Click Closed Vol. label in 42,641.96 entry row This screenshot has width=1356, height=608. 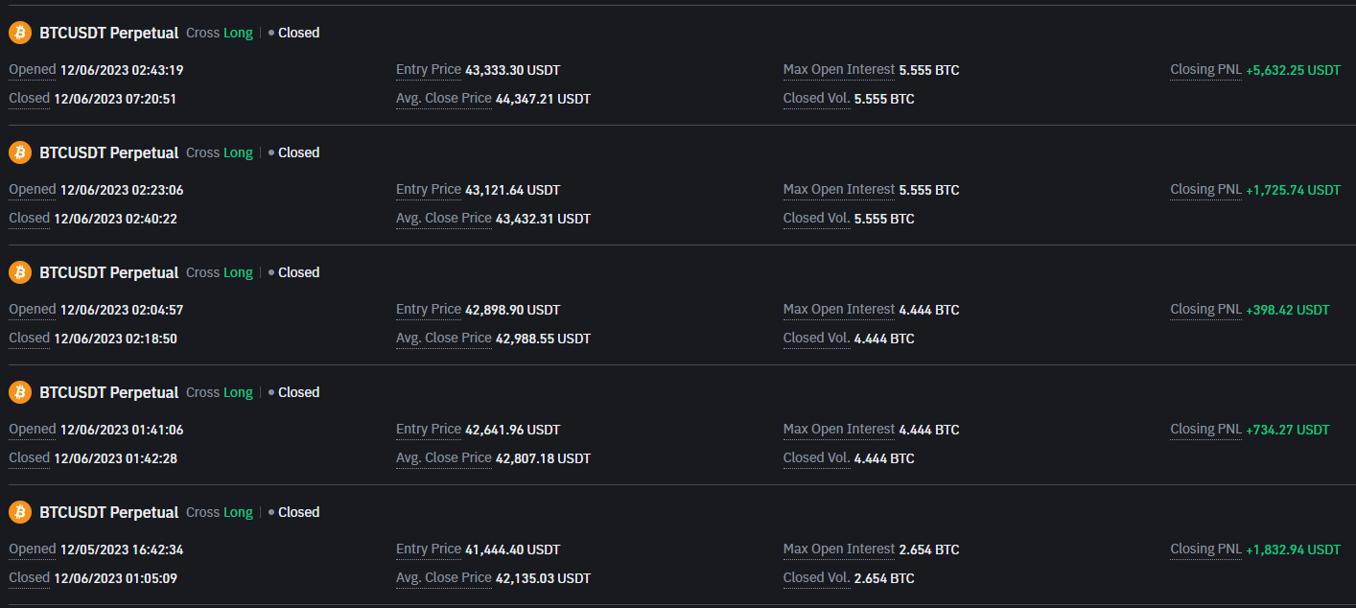817,458
